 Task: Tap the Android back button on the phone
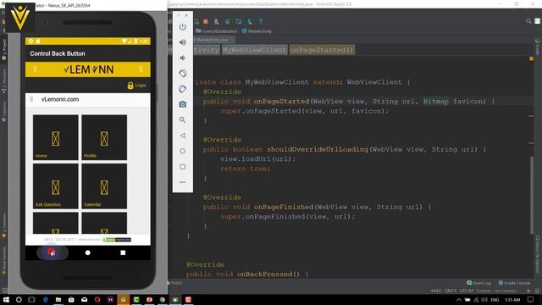click(52, 252)
